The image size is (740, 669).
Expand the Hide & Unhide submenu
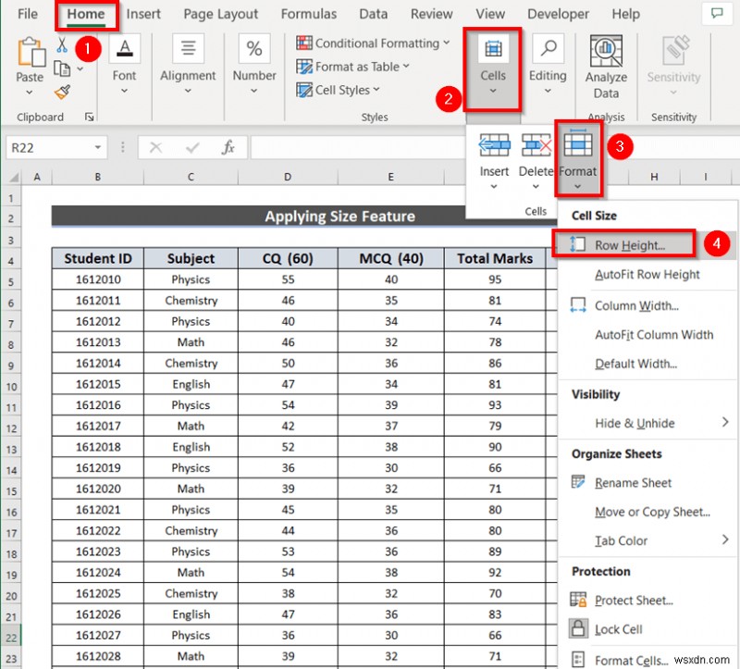coord(635,424)
